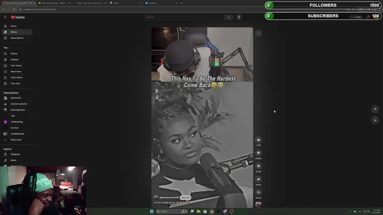383x215 pixels.
Task: Open Discord from the taskbar
Action: click(225, 211)
